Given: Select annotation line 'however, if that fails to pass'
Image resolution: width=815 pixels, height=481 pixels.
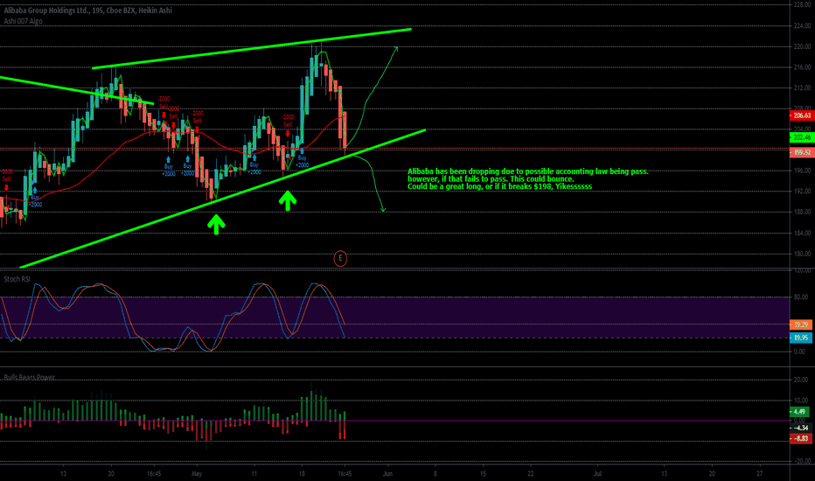Looking at the screenshot, I should coord(491,179).
